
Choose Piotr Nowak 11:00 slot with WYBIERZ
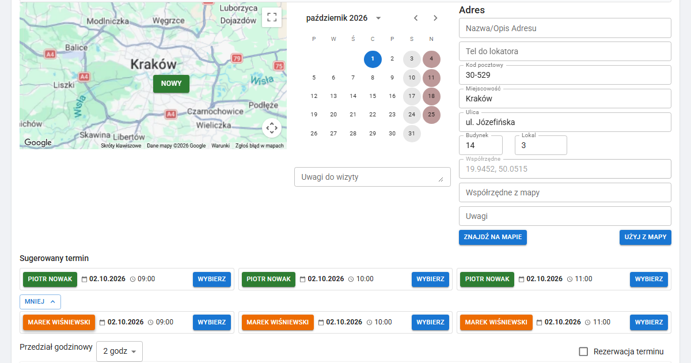coord(649,279)
